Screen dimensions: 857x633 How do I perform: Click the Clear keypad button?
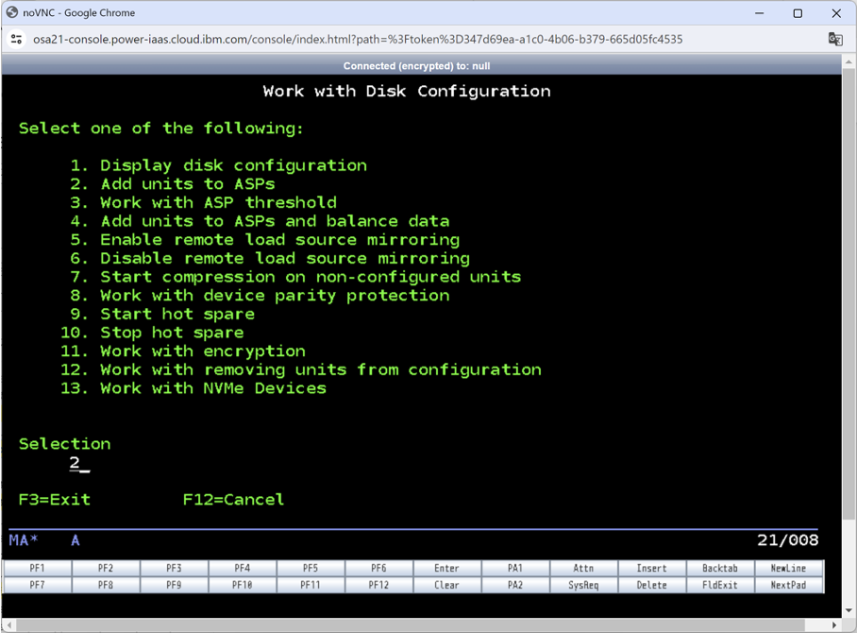[447, 585]
